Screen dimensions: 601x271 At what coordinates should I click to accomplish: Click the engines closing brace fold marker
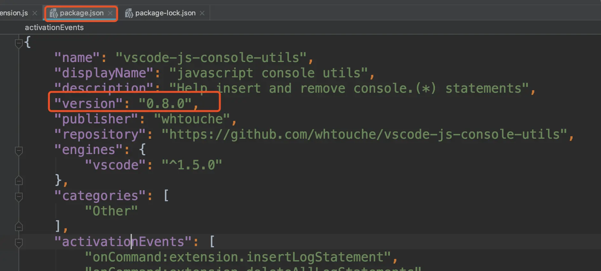[19, 181]
